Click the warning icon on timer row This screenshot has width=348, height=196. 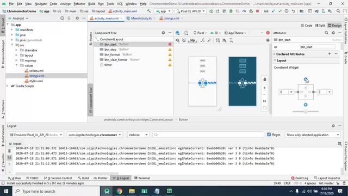[x=170, y=65]
